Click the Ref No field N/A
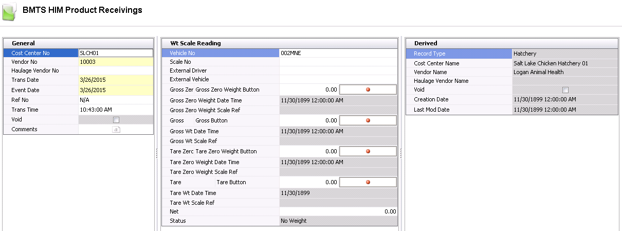622x231 pixels. pos(116,100)
